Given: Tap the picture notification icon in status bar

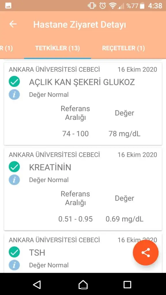Looking at the screenshot, I should tap(8, 6).
